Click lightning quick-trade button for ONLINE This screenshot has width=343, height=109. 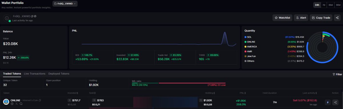328,102
